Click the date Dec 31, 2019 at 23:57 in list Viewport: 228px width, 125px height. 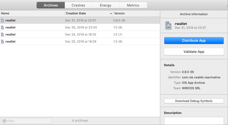click(x=81, y=20)
